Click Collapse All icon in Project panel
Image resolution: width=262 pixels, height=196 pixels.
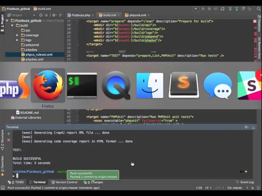[46, 16]
